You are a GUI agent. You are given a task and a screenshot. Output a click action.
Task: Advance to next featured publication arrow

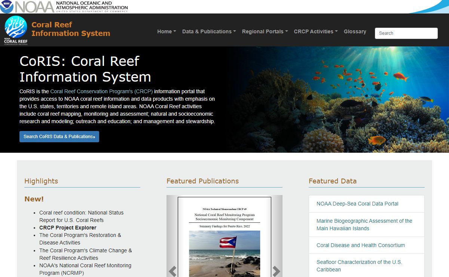coord(276,271)
